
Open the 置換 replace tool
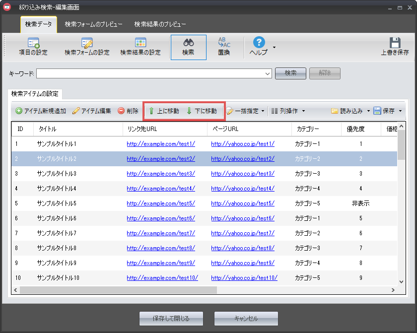click(x=224, y=47)
